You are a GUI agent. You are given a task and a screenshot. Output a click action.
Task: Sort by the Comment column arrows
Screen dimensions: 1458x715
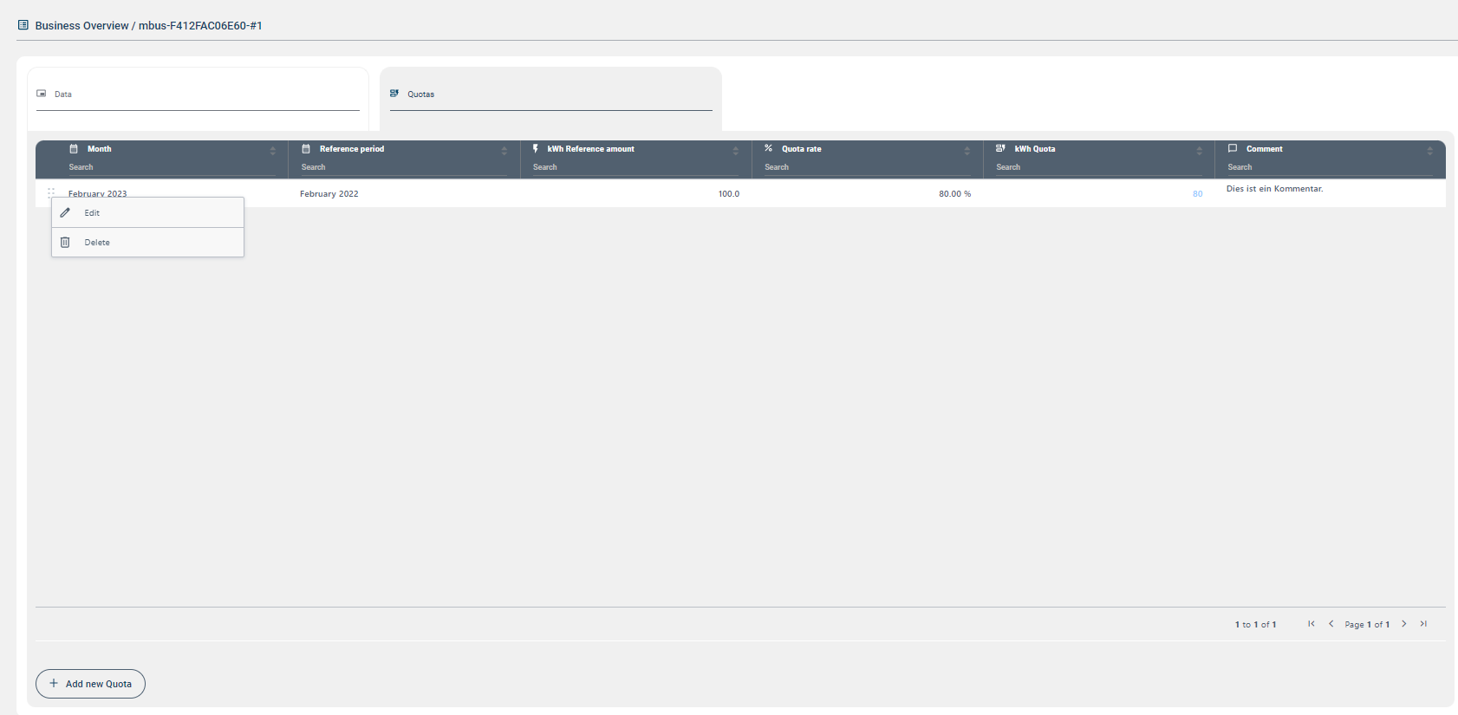click(x=1430, y=150)
